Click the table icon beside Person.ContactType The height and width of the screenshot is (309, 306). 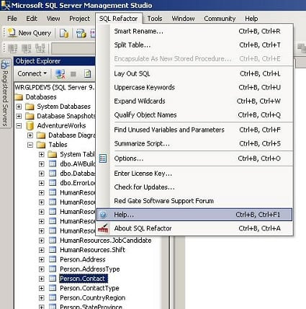point(53,288)
